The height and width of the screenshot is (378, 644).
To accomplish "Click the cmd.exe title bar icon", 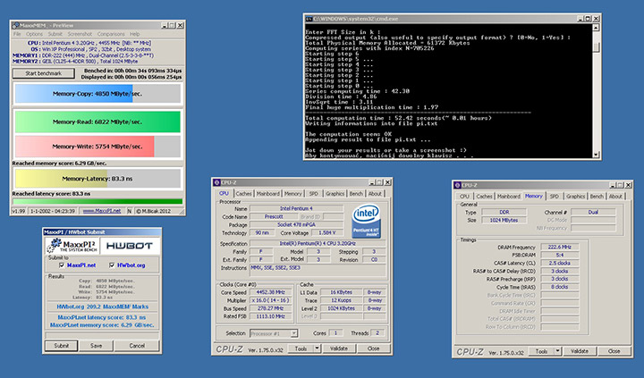I will 309,17.
